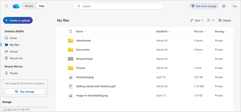Click April 12 date for Image re-downloaded.jpeg
The width and height of the screenshot is (241, 112).
[161, 96]
